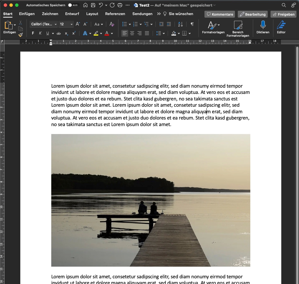Open the Editor proofing tool
The height and width of the screenshot is (284, 299).
point(281,27)
